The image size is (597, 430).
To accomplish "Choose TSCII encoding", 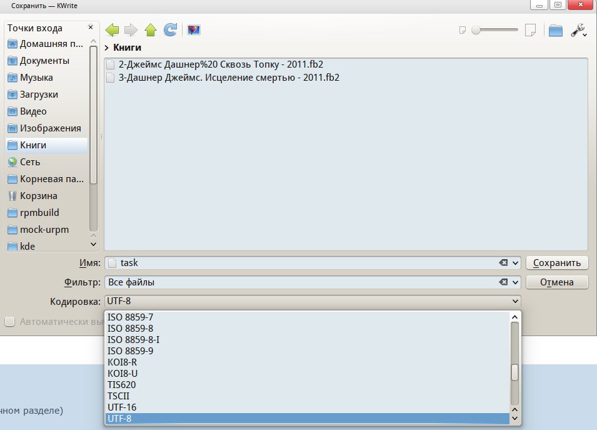I will [x=308, y=396].
